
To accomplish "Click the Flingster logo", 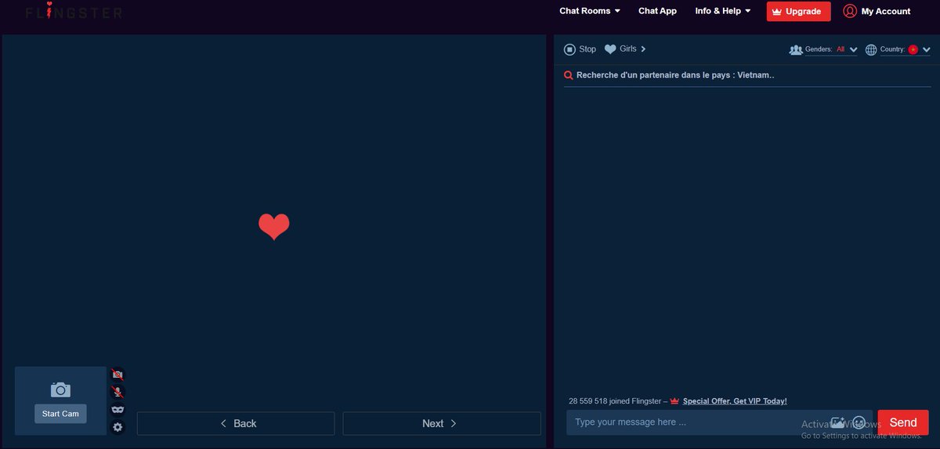I will coord(74,11).
